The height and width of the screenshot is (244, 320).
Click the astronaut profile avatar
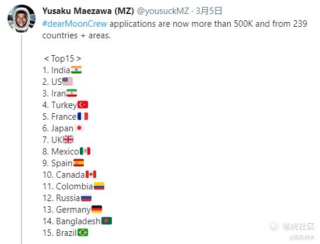coord(22,19)
